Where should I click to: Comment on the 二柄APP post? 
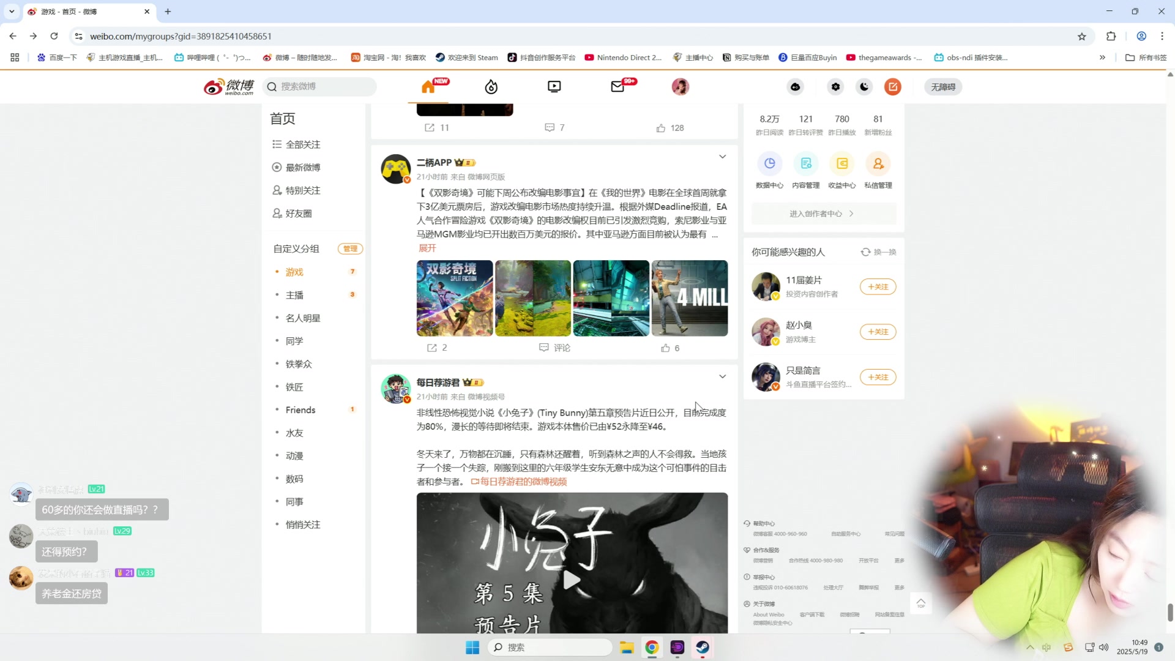tap(554, 348)
